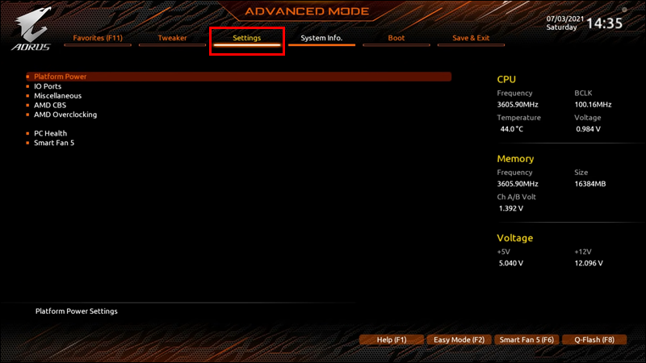Launch Smart Fan 5 (F6) button
The width and height of the screenshot is (646, 363).
(x=526, y=340)
